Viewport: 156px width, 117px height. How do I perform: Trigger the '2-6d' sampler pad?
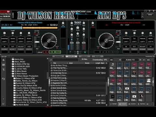coord(127,98)
